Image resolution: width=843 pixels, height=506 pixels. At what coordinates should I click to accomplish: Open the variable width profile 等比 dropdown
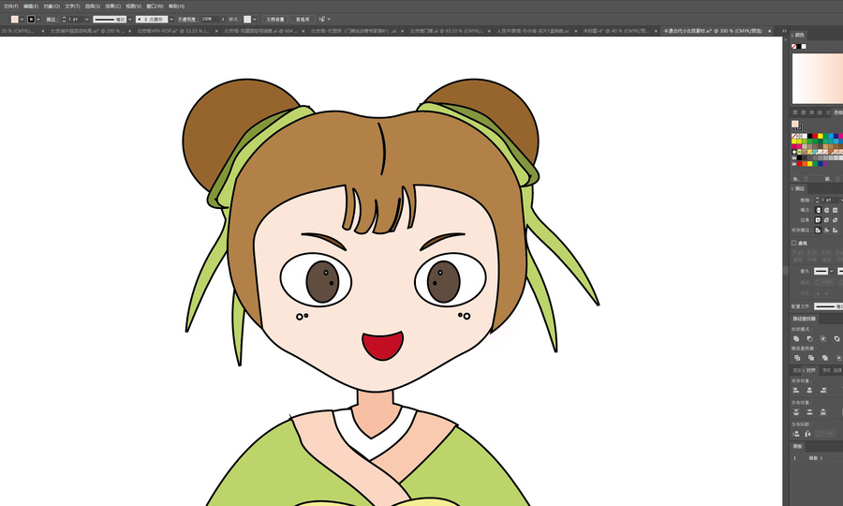point(130,20)
